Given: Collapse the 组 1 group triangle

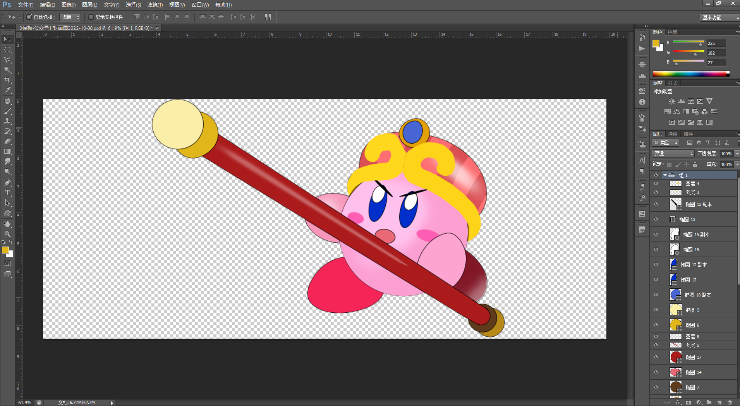Looking at the screenshot, I should 665,175.
